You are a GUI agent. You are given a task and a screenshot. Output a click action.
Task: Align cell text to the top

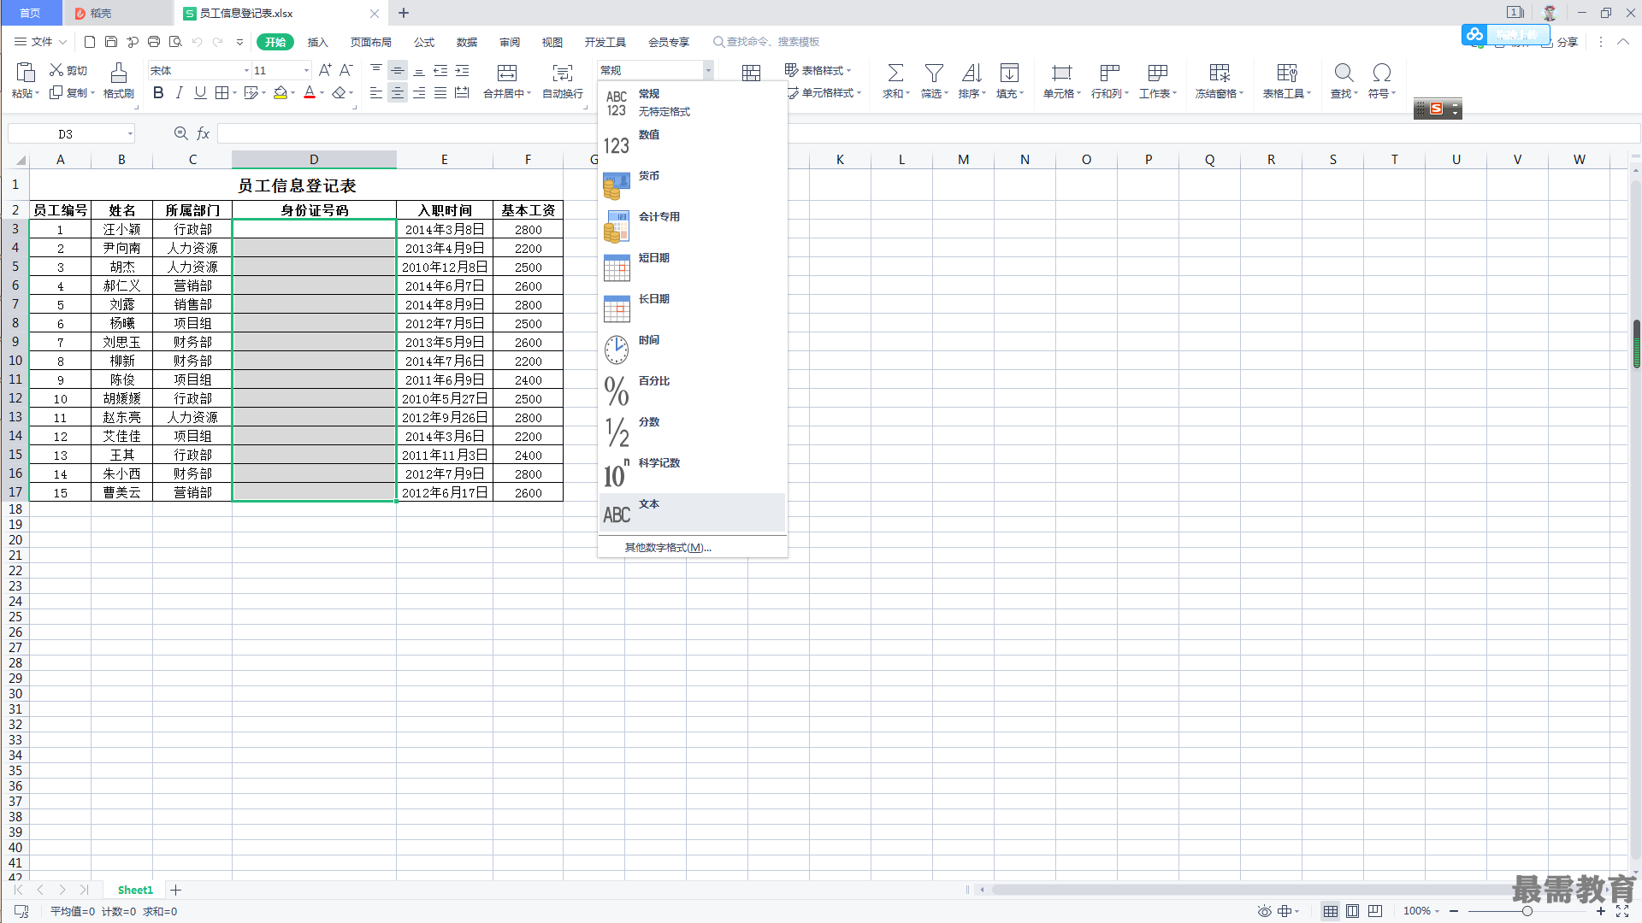click(376, 70)
